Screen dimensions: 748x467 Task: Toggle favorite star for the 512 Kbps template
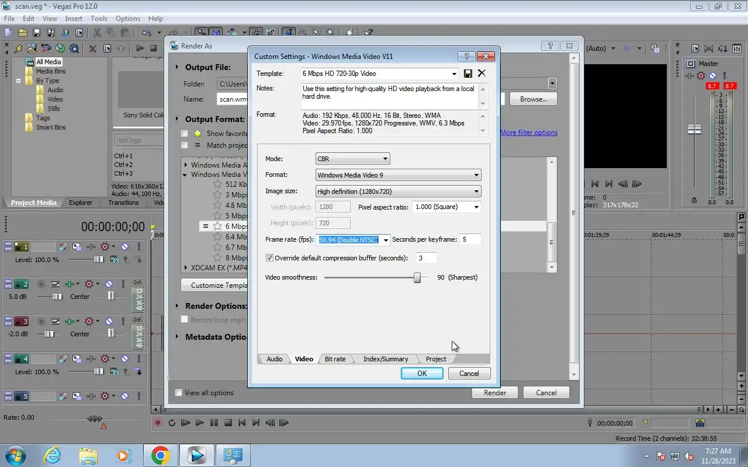217,184
